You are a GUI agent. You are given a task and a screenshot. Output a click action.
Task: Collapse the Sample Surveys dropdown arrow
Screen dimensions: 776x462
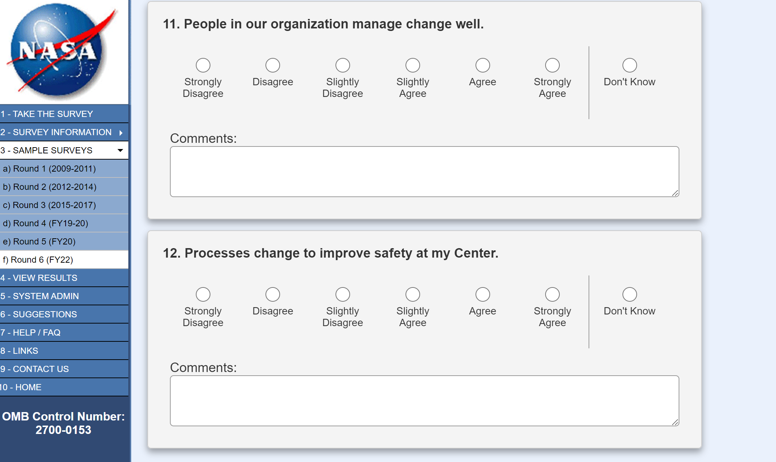click(x=120, y=150)
